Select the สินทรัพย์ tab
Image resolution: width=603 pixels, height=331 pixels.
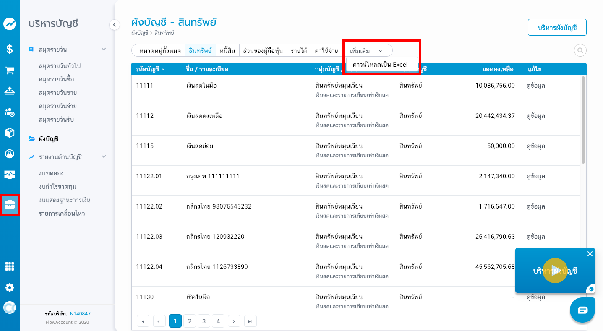[x=201, y=51]
